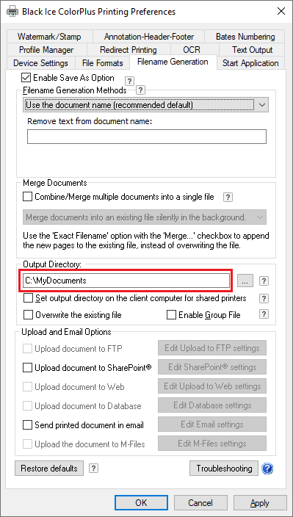Click Edit Email settings button
The width and height of the screenshot is (293, 517).
pos(212,424)
